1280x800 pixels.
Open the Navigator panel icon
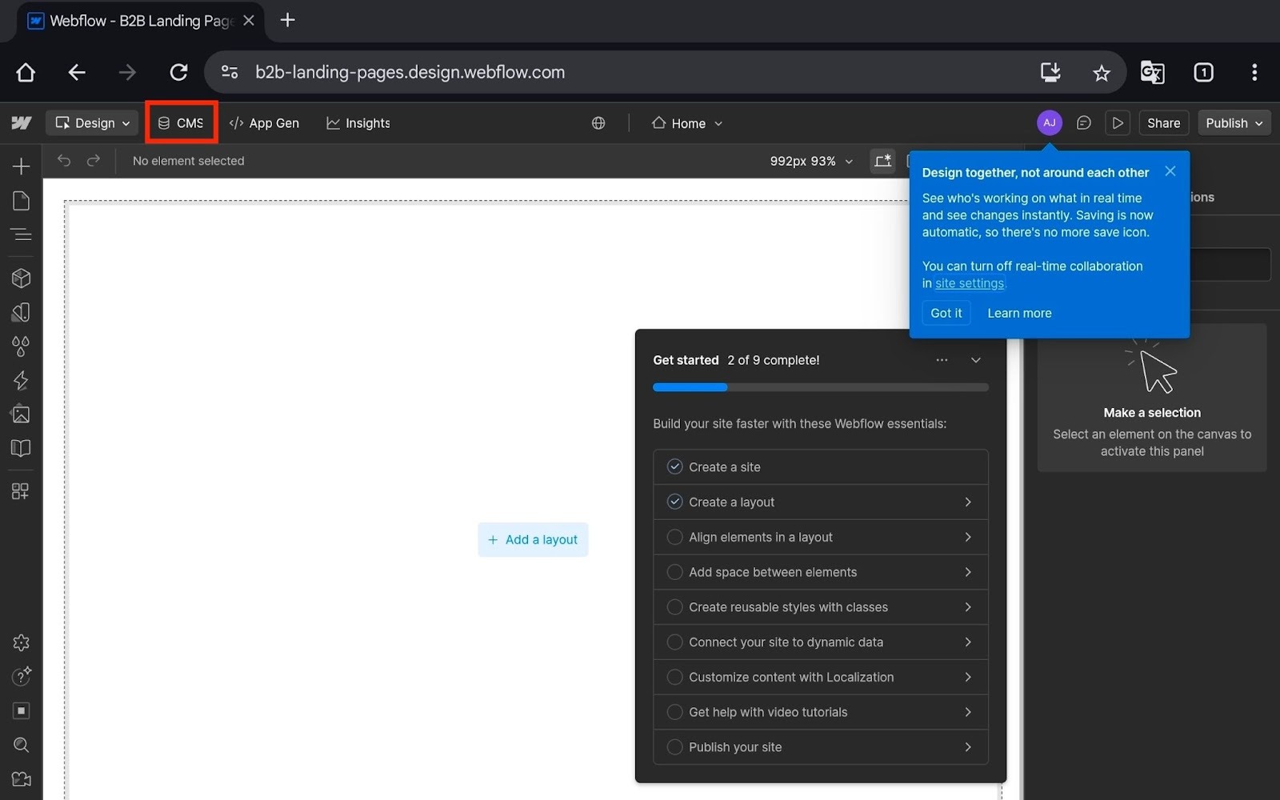(22, 234)
